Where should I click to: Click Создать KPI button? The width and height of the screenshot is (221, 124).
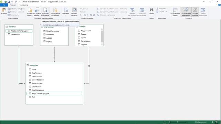click(x=162, y=12)
